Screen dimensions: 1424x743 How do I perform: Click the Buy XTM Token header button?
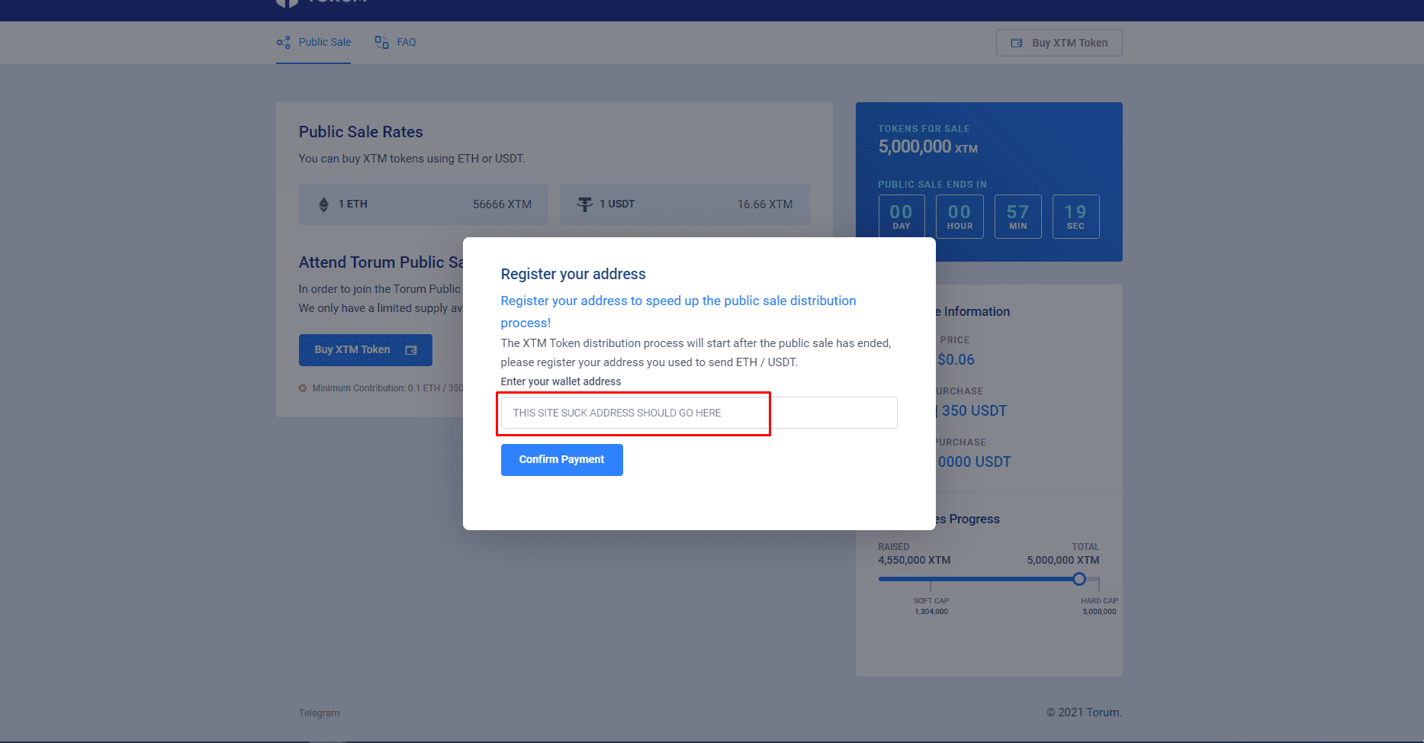(1059, 43)
